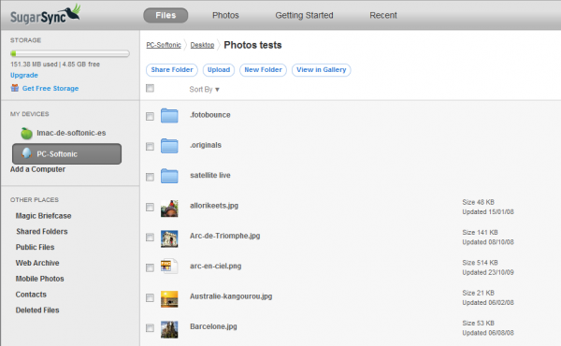Click the View in Gallery button
The height and width of the screenshot is (346, 561).
pos(322,70)
